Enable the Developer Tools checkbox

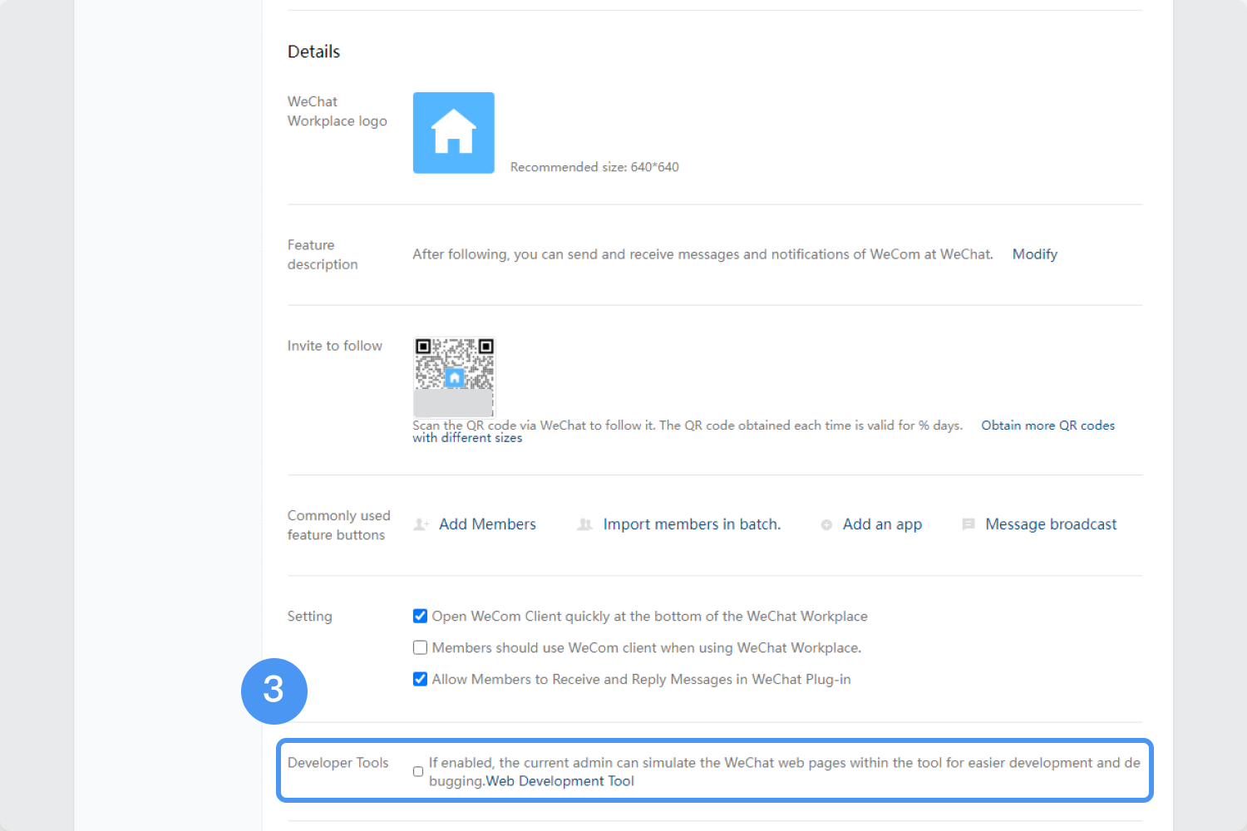tap(418, 772)
